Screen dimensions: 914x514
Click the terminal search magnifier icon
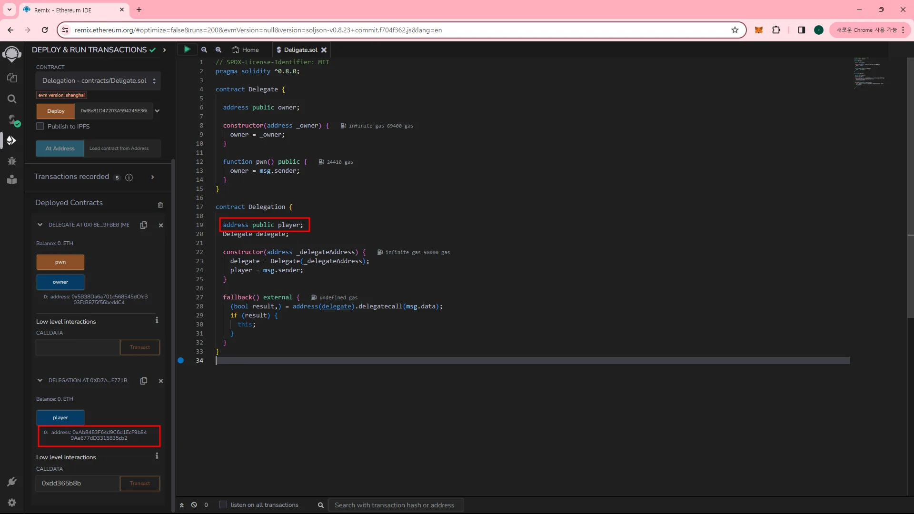(321, 505)
